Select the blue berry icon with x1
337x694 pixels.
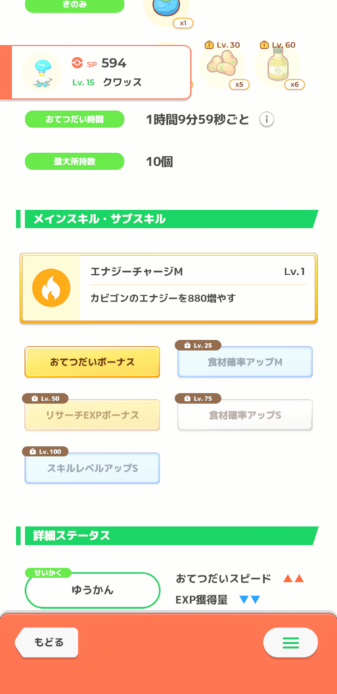[166, 9]
